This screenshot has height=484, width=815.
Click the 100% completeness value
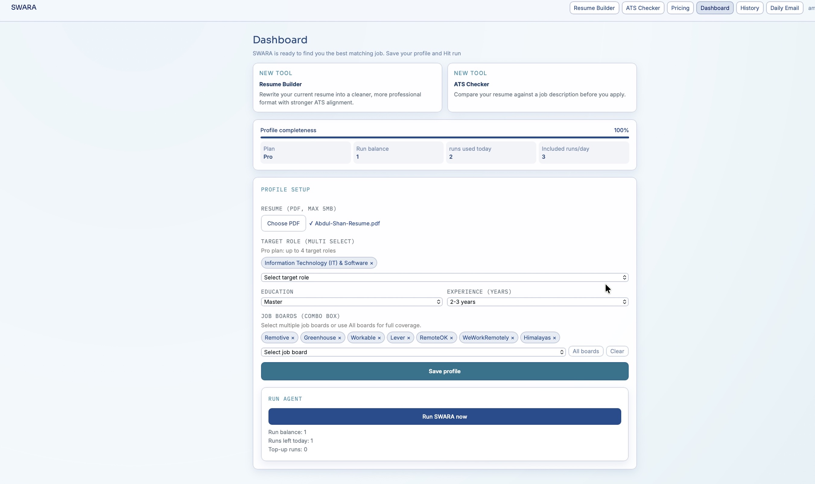[x=621, y=130]
